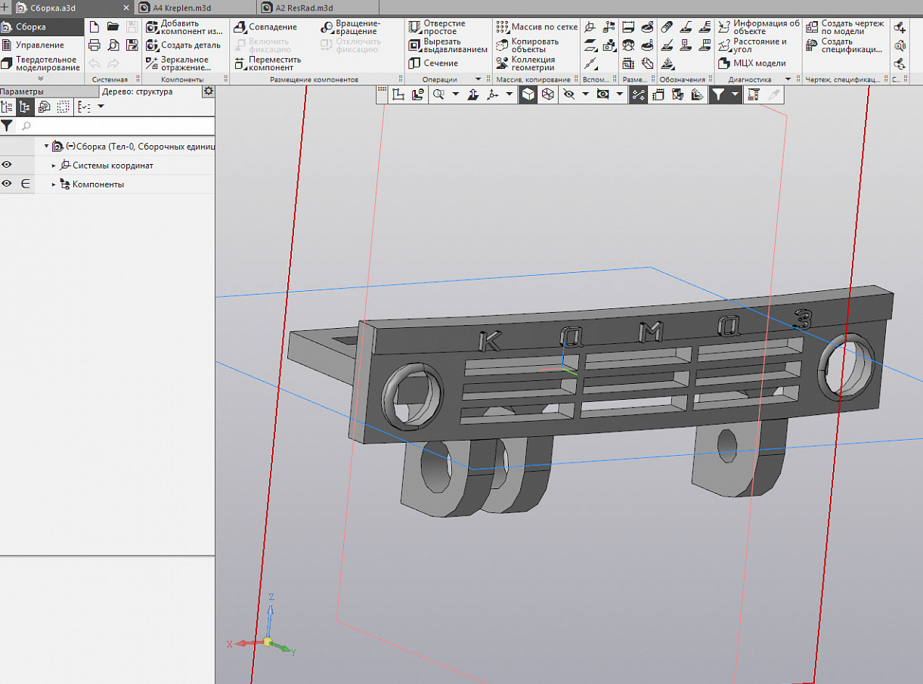The width and height of the screenshot is (923, 684).
Task: Open view camera eye dropdown arrow
Action: [620, 94]
